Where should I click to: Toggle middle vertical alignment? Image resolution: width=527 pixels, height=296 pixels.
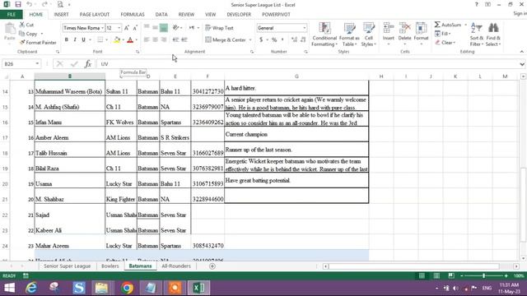point(155,28)
